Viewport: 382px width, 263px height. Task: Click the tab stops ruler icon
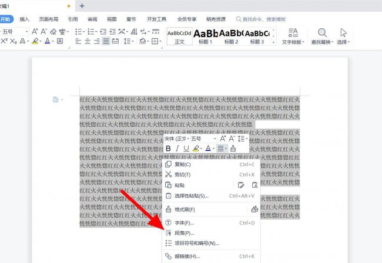[156, 32]
